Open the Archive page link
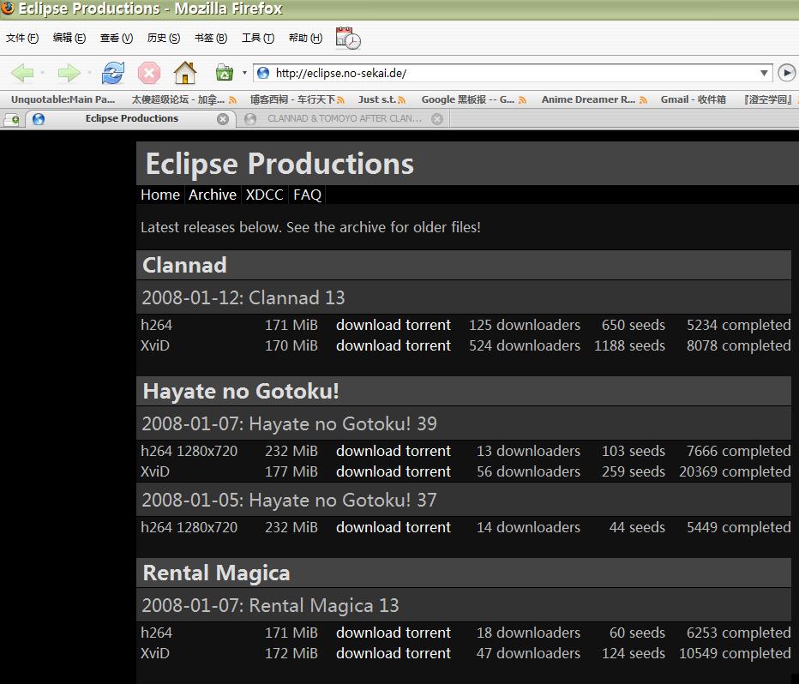Screen dimensions: 799x684 pyautogui.click(x=213, y=195)
